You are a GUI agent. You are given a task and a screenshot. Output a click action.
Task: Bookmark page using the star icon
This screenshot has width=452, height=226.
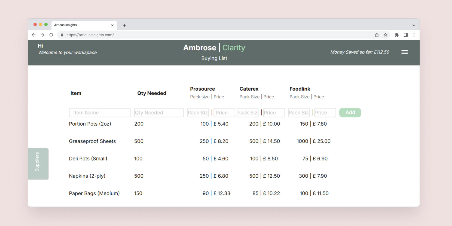point(386,35)
